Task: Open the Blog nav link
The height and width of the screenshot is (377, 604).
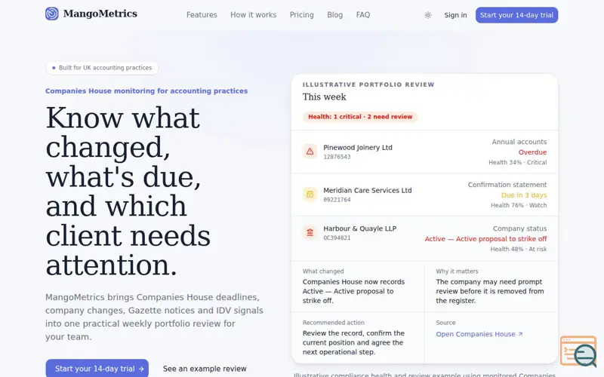Action: tap(334, 15)
